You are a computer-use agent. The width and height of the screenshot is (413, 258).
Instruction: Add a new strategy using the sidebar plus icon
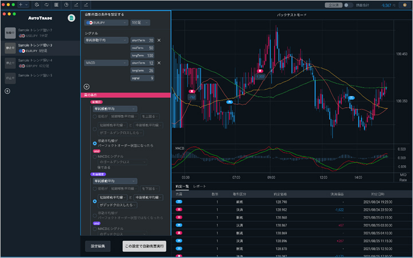[x=7, y=91]
